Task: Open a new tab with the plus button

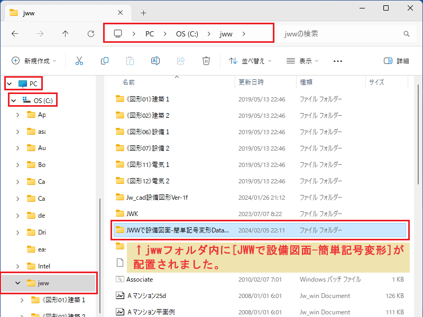Action: pyautogui.click(x=143, y=13)
